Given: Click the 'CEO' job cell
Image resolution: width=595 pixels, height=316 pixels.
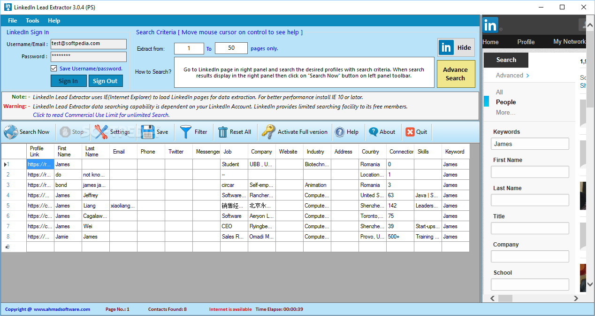Looking at the screenshot, I should 234,226.
